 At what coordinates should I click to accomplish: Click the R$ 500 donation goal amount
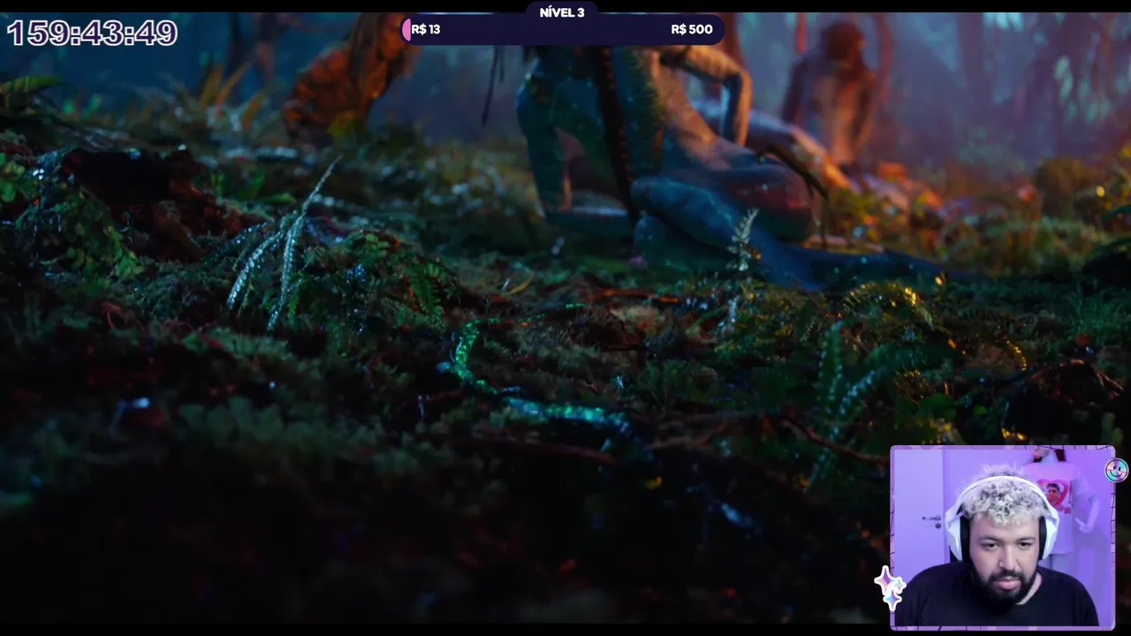point(692,29)
